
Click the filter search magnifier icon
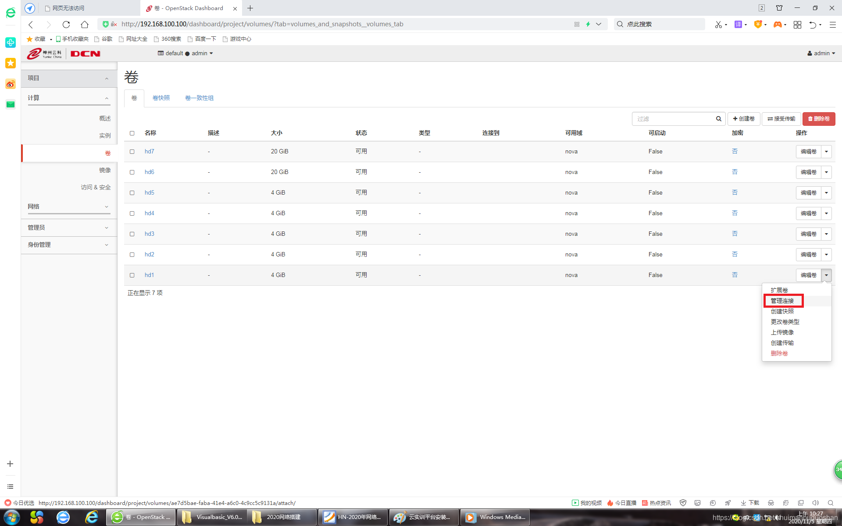[718, 119]
